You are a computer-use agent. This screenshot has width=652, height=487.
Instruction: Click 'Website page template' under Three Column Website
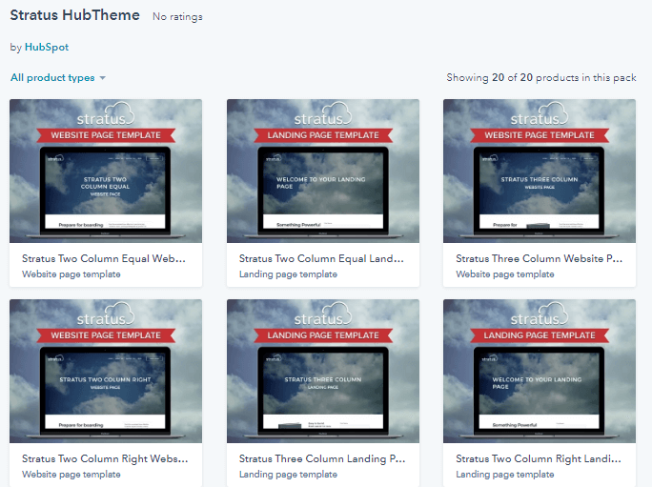(x=505, y=274)
